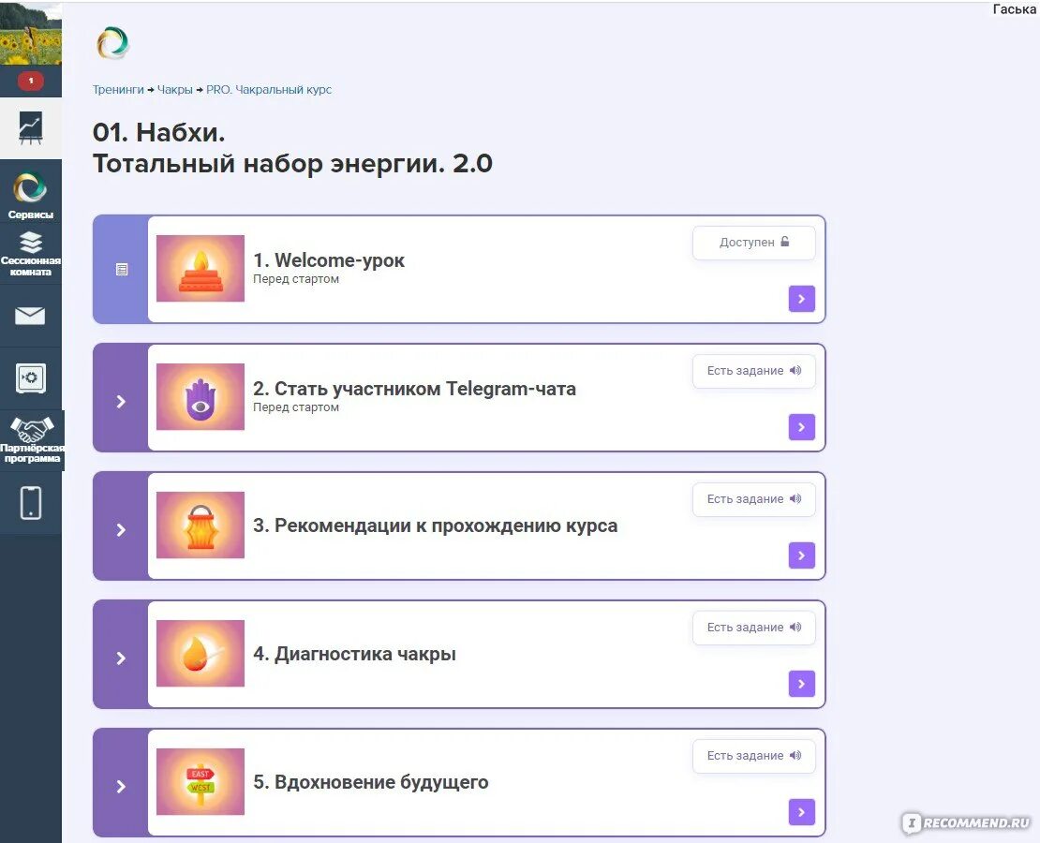This screenshot has height=843, width=1040.
Task: Go to PRO. Чакральный курс breadcrumb
Action: pos(269,90)
